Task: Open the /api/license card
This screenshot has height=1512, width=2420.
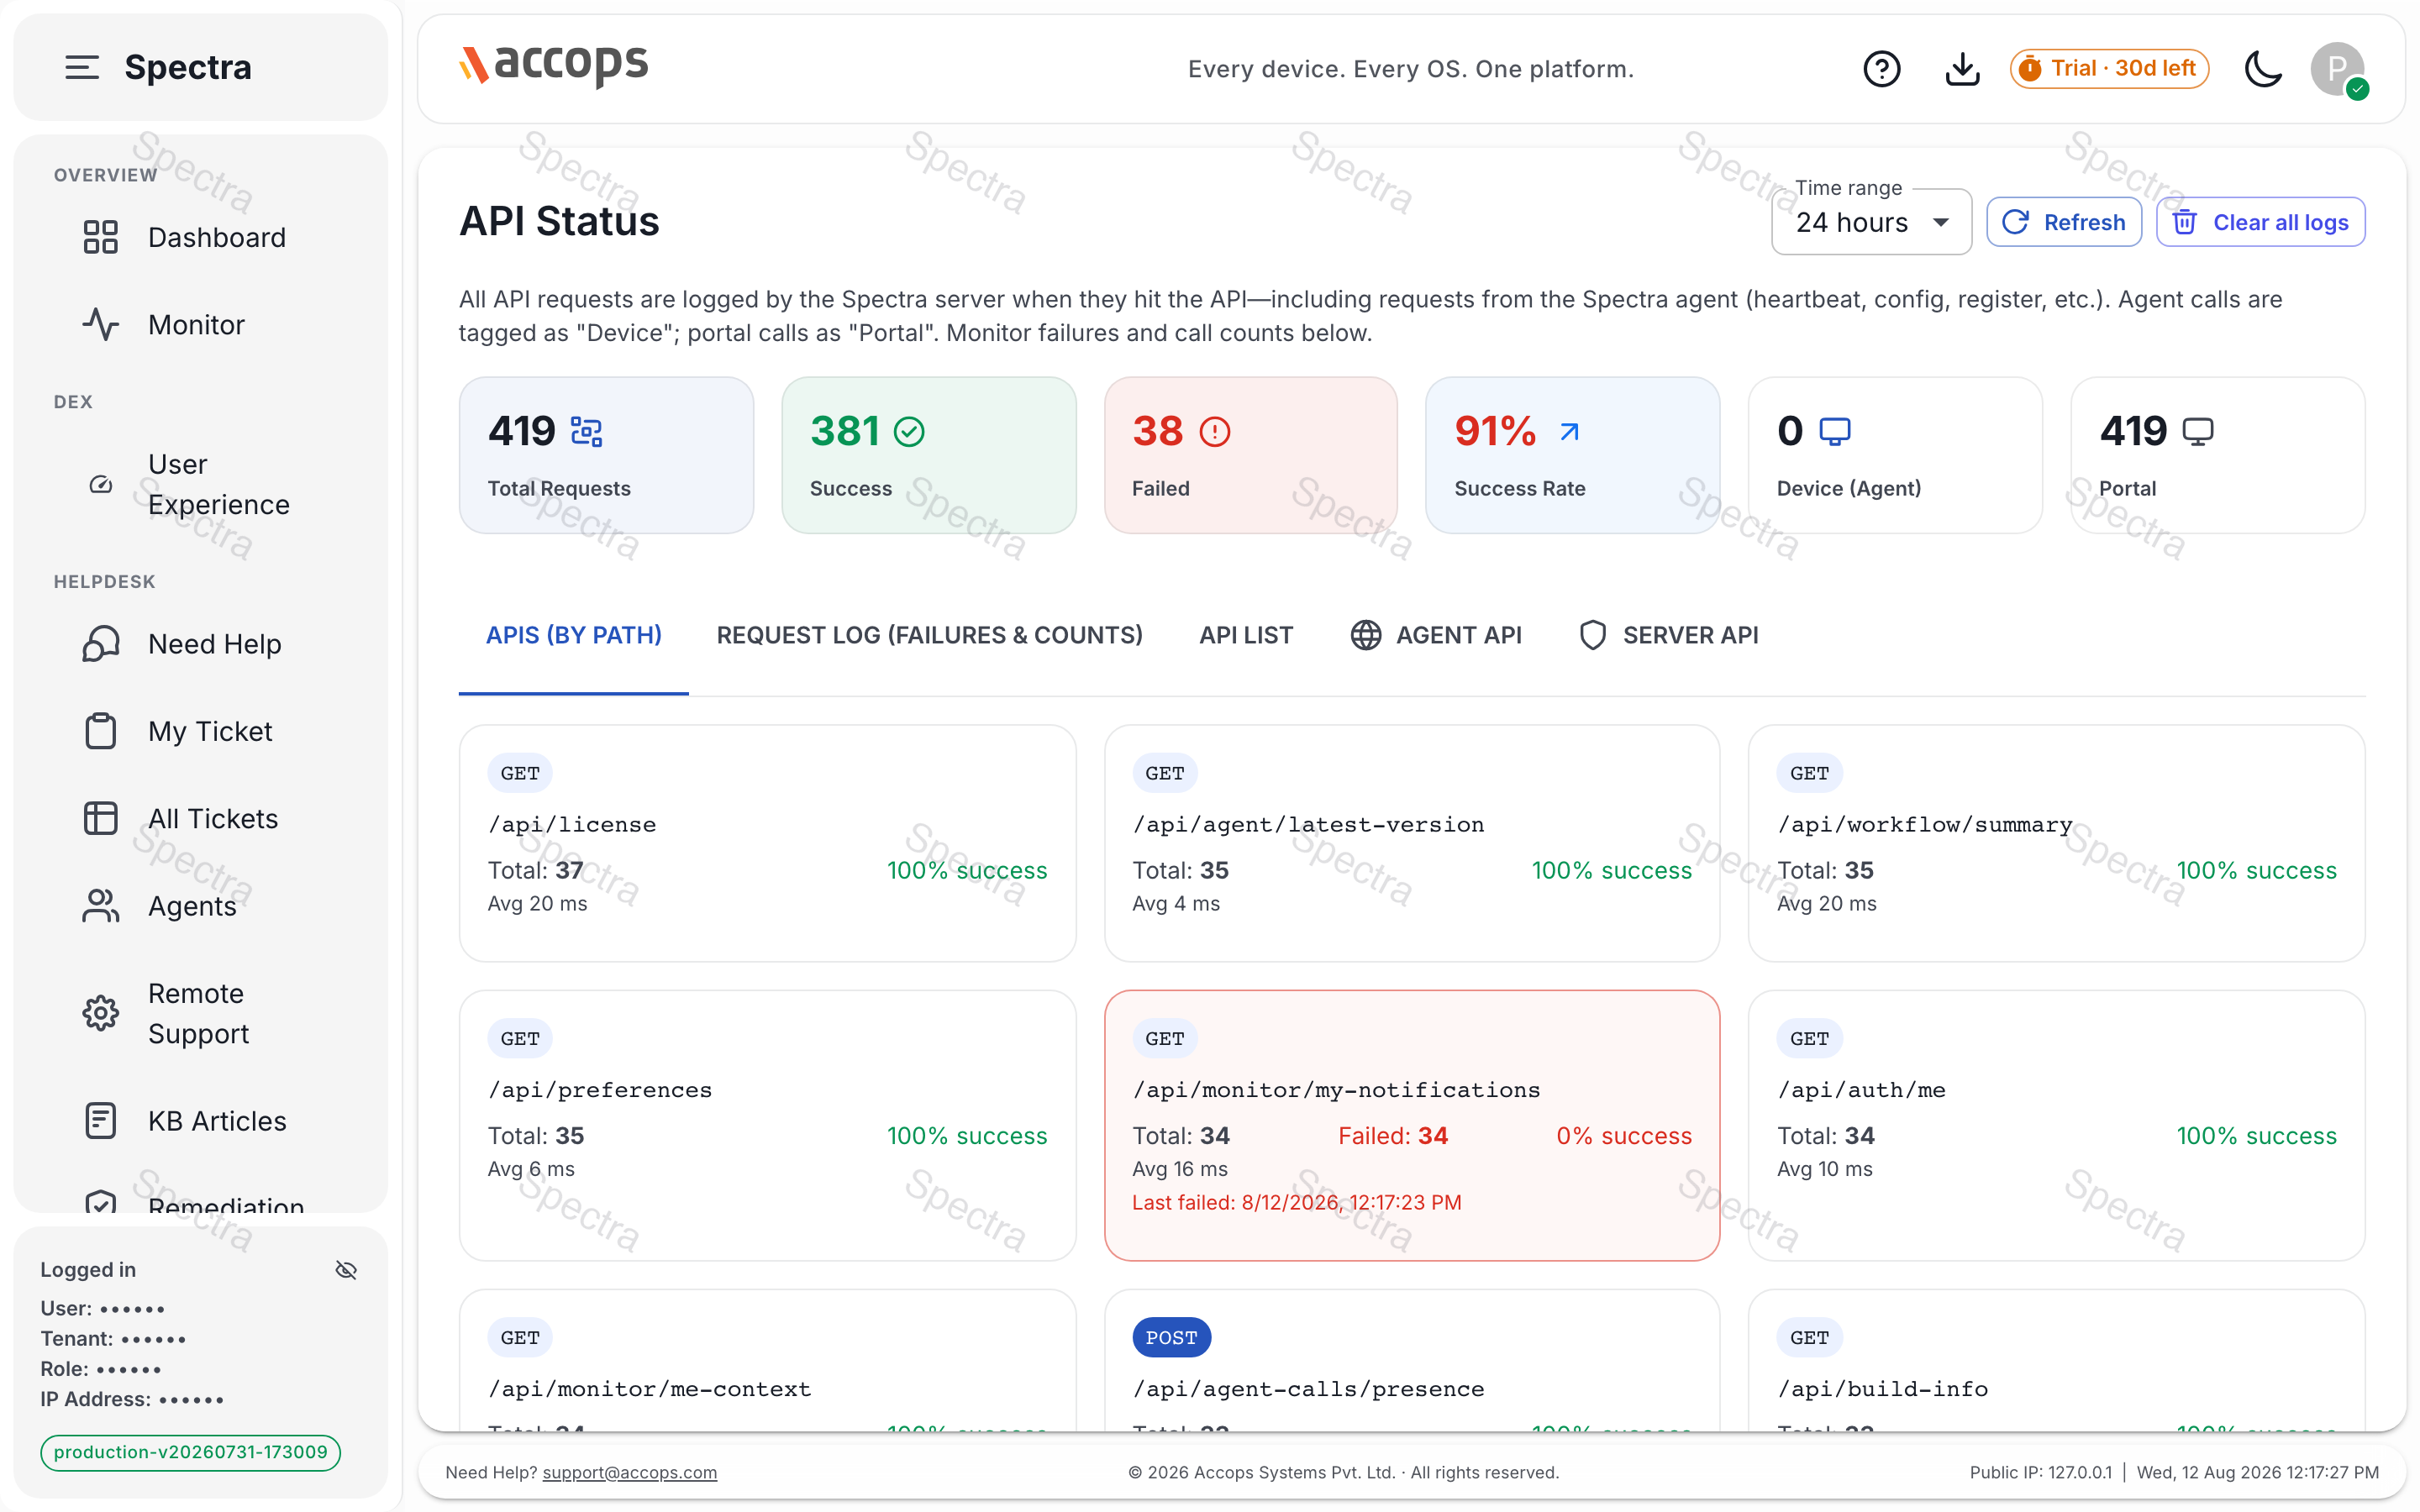Action: [767, 843]
